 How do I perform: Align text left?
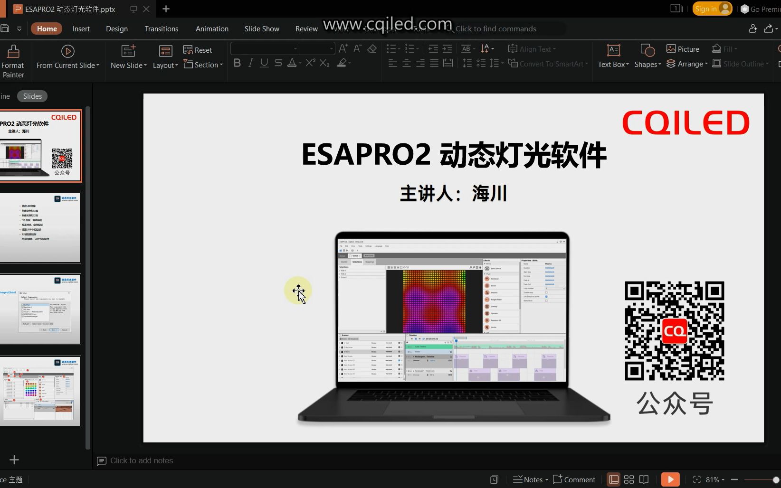point(392,63)
